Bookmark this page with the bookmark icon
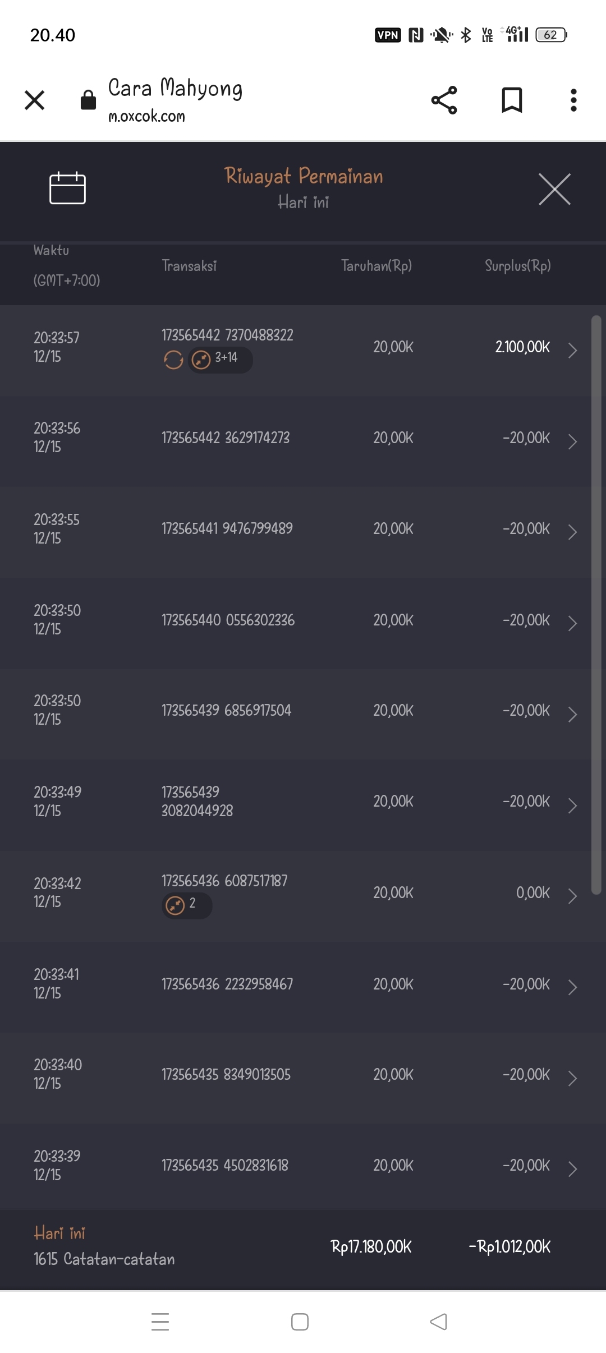Image resolution: width=606 pixels, height=1353 pixels. [x=511, y=100]
